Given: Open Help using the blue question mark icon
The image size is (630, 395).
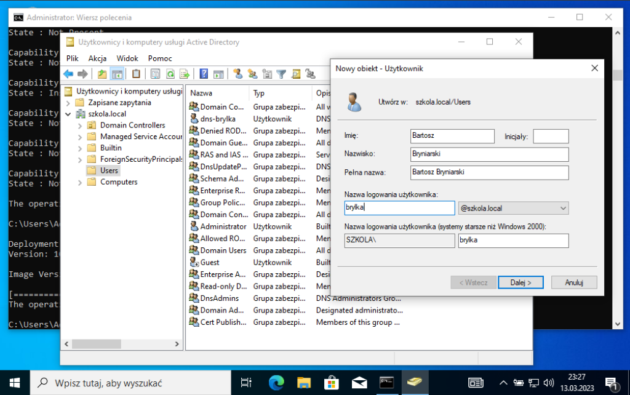Looking at the screenshot, I should (204, 74).
